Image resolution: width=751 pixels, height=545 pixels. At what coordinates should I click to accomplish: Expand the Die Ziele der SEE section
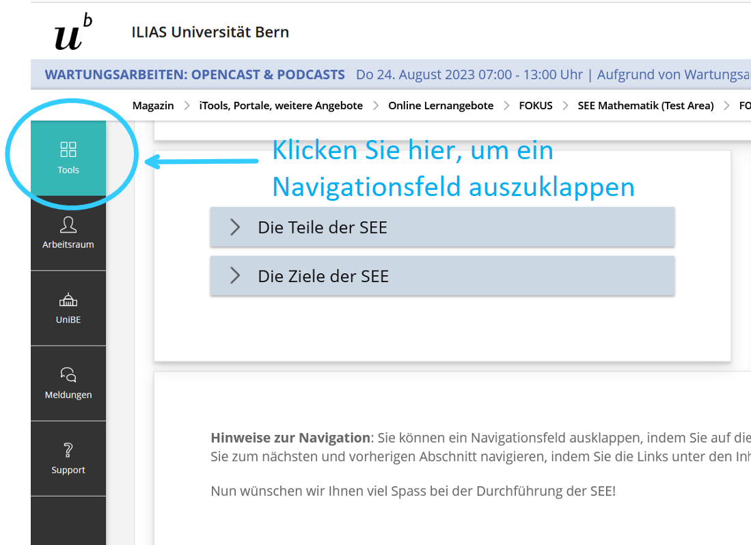point(323,276)
